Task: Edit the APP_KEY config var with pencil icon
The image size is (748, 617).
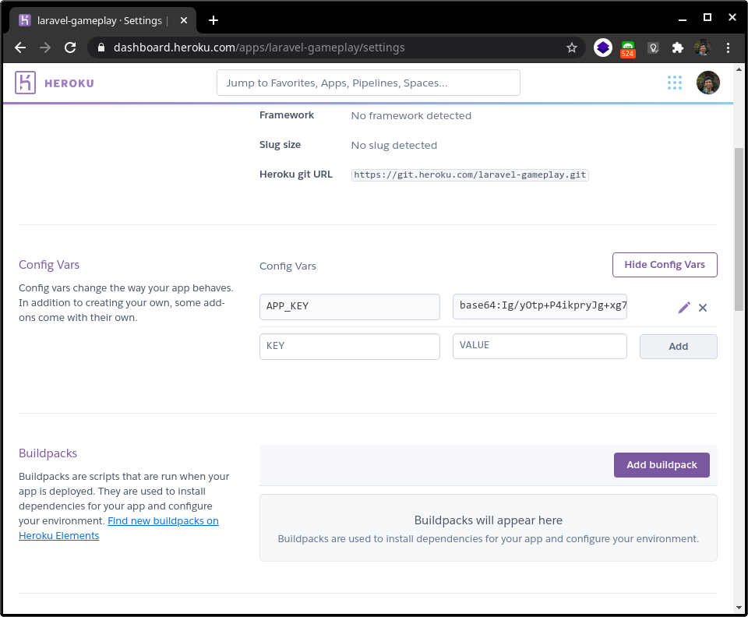Action: tap(684, 308)
